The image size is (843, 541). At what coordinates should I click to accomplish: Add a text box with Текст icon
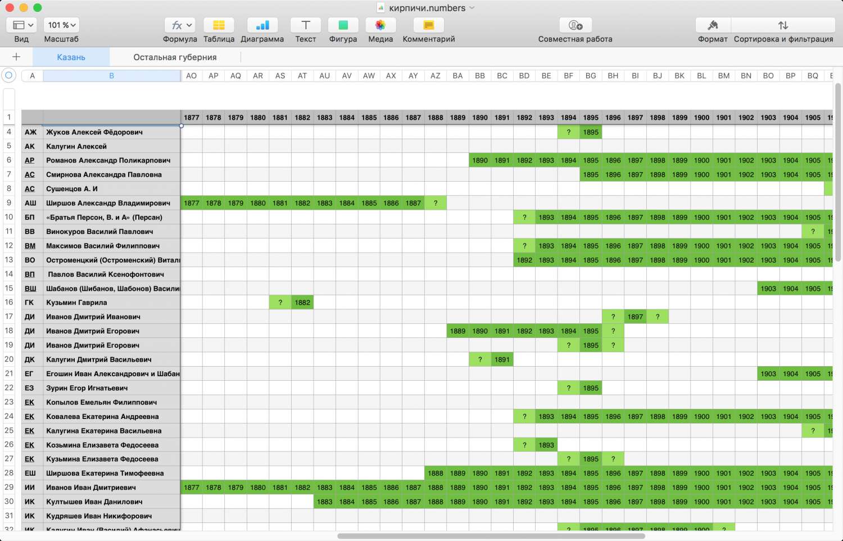tap(306, 25)
